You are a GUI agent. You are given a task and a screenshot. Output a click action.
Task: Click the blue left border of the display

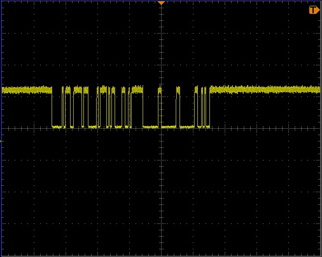click(1, 128)
